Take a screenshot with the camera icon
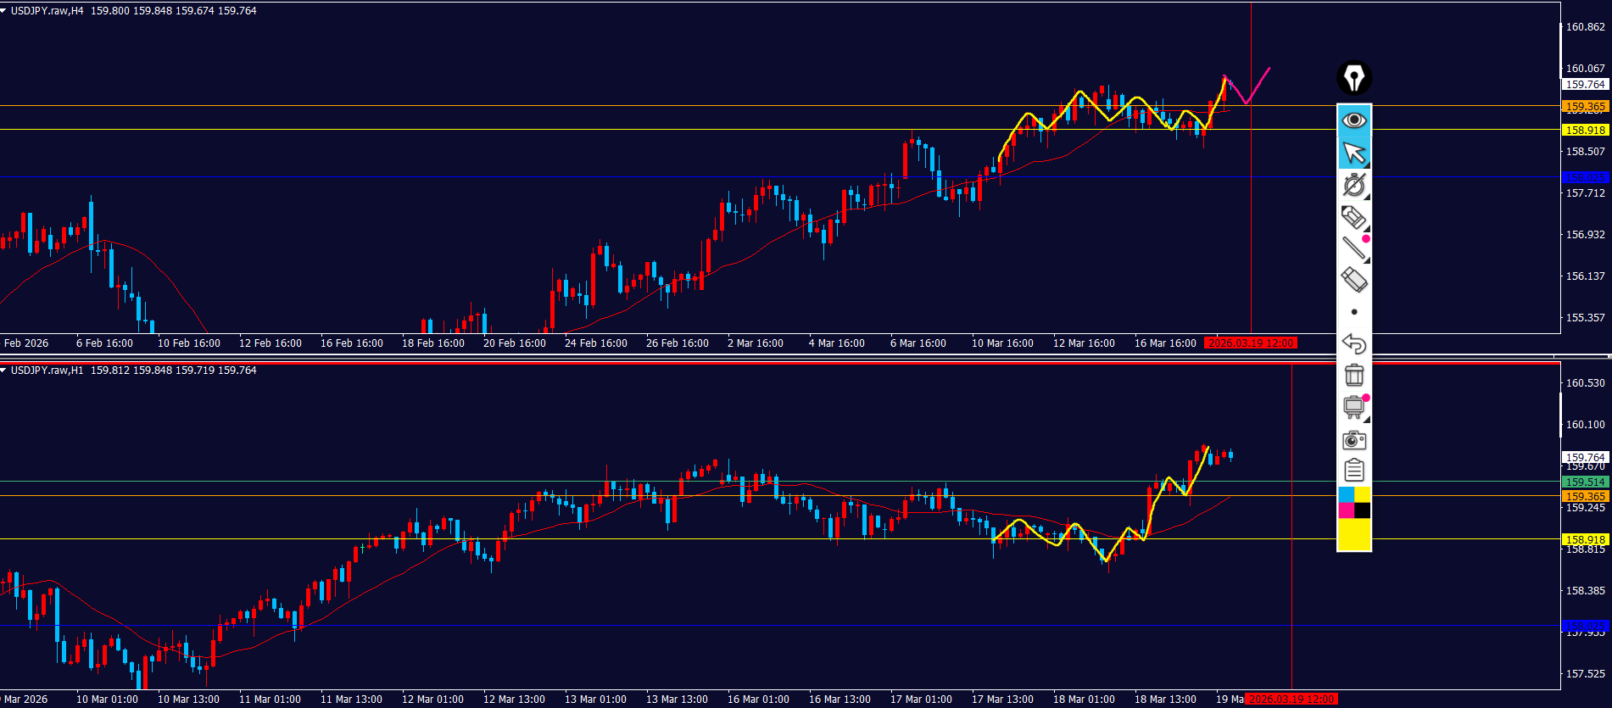This screenshot has width=1612, height=708. pos(1353,439)
